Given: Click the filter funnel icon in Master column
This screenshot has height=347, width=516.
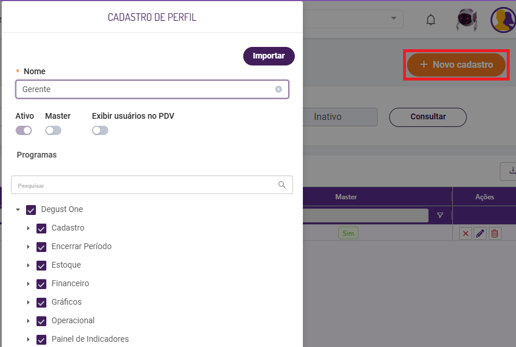Looking at the screenshot, I should 440,215.
